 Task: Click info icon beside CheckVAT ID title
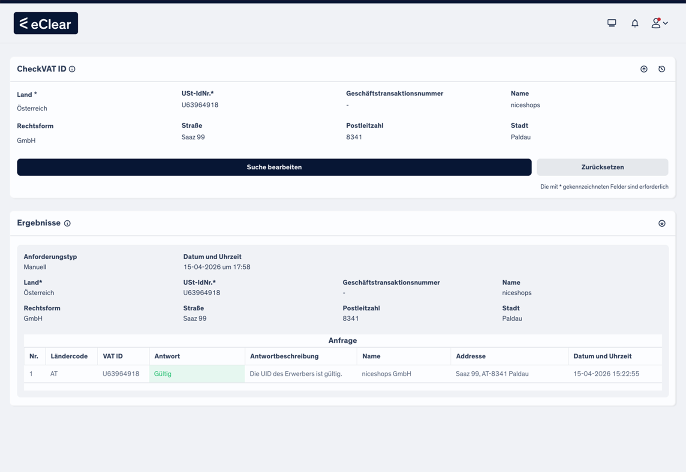72,69
